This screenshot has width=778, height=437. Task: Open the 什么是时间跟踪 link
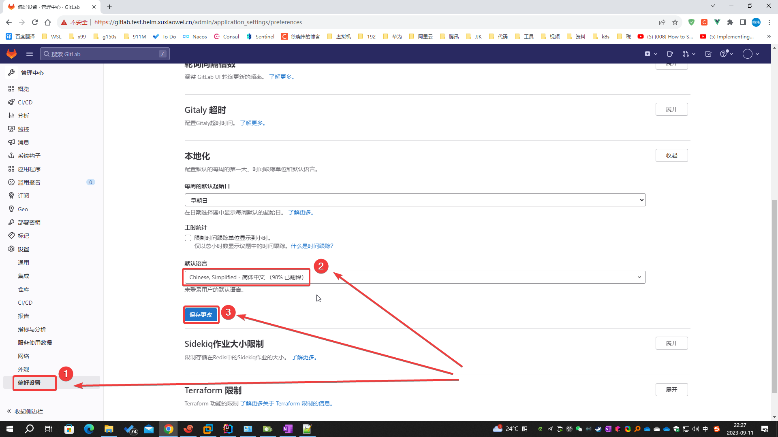coord(312,246)
